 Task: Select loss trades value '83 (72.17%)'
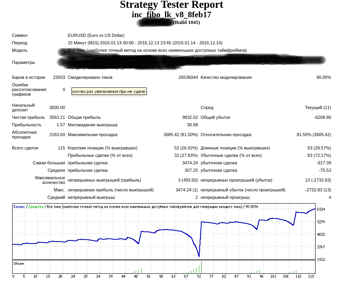(x=319, y=156)
